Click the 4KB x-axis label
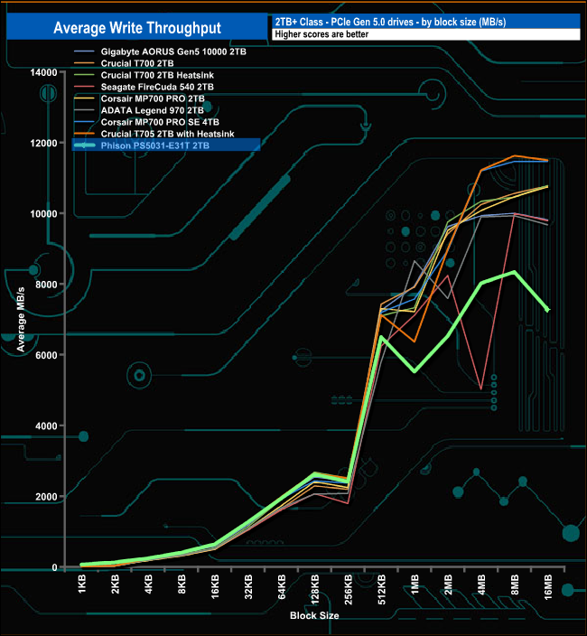This screenshot has width=587, height=636. click(x=148, y=584)
